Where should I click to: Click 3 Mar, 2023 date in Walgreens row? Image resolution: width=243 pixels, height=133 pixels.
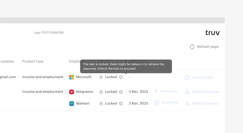click(138, 92)
